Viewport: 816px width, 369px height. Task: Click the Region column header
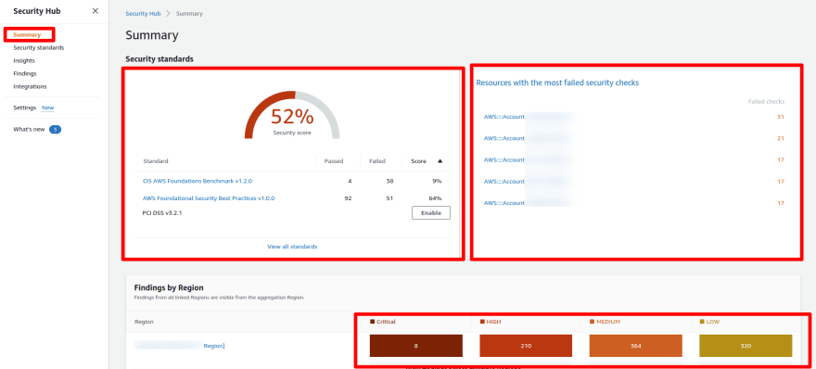click(144, 322)
